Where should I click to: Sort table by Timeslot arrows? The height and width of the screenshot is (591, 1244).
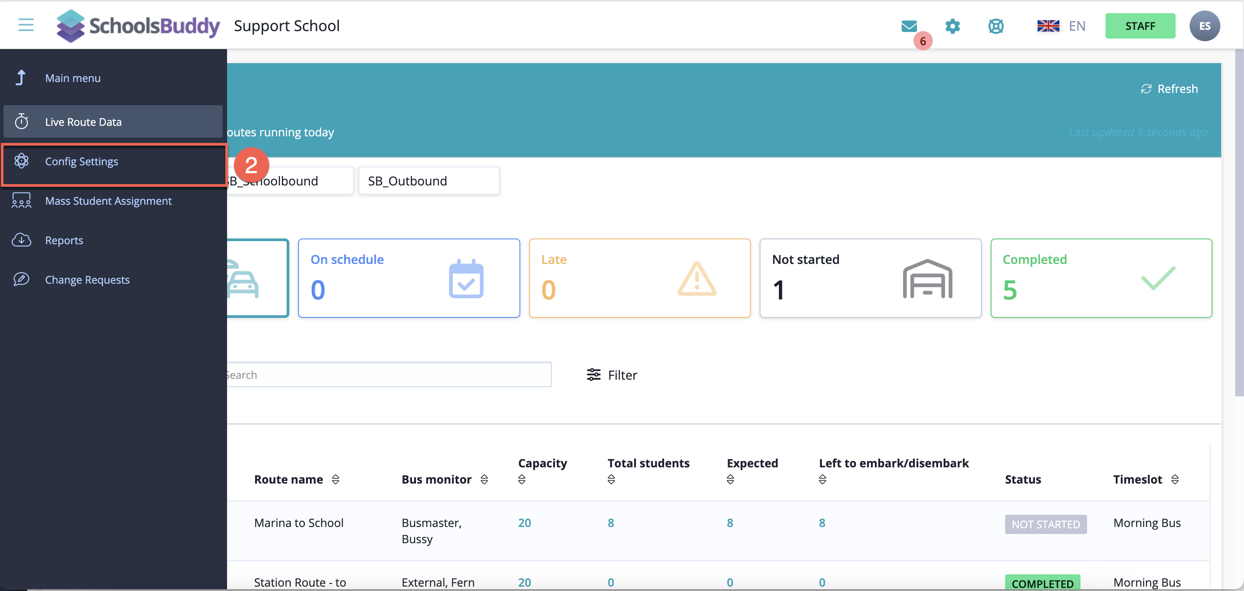click(x=1175, y=479)
